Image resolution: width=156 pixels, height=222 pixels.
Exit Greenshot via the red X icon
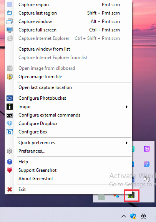tap(10, 189)
